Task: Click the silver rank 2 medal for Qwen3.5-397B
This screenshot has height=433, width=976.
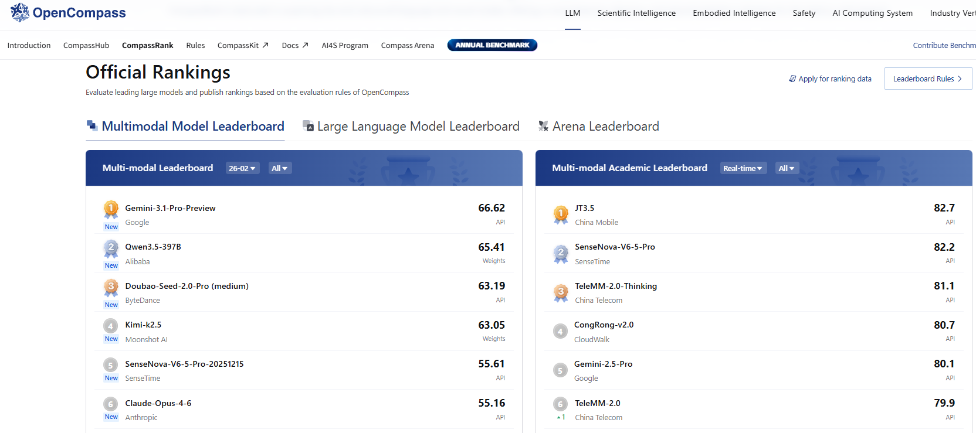Action: pyautogui.click(x=111, y=248)
